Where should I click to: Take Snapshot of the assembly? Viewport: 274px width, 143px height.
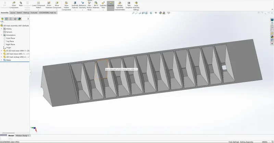(x=129, y=5)
